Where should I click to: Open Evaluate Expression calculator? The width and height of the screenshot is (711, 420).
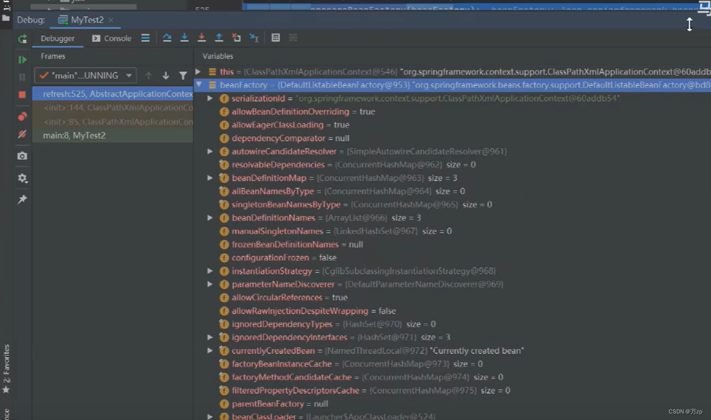click(276, 38)
